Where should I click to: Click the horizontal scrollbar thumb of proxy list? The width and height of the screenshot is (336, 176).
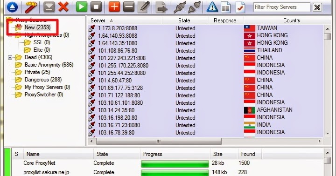pyautogui.click(x=159, y=142)
